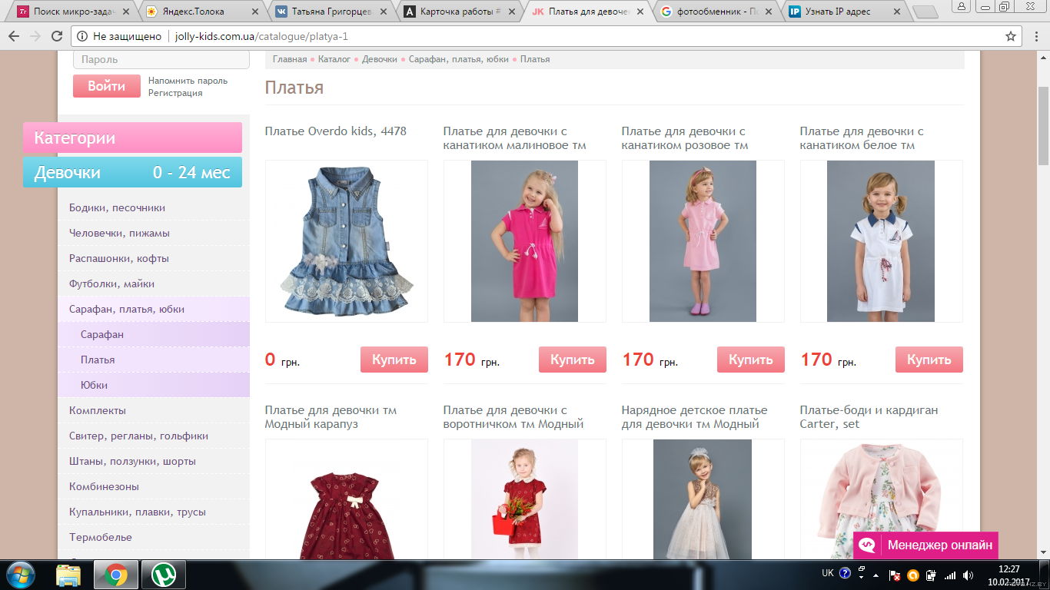Go to Девочки breadcrumb link

(380, 59)
